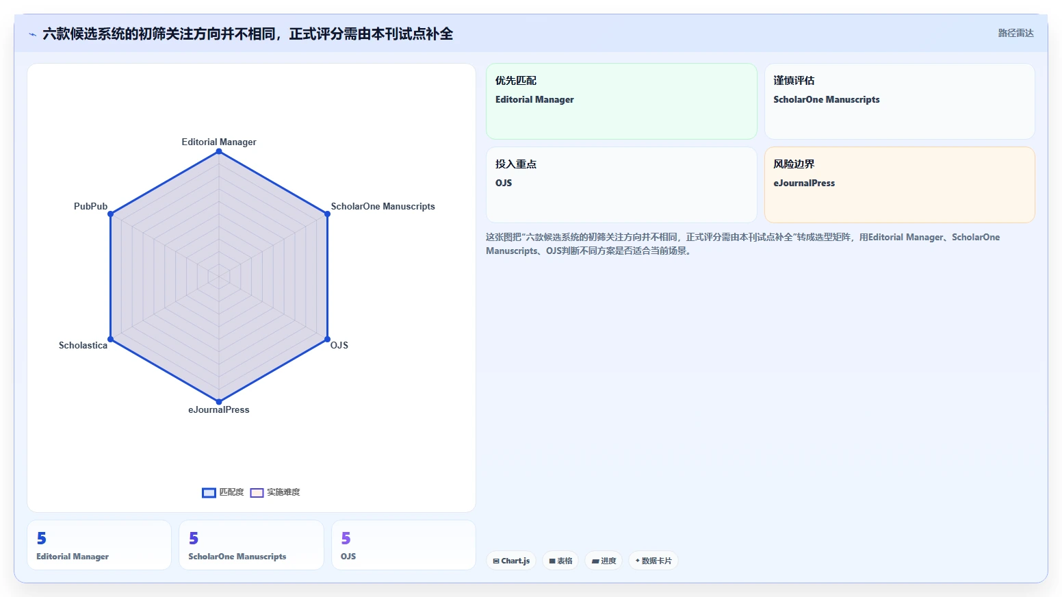Click the header title 六款候选系统的初筛关注方向
This screenshot has height=597, width=1062.
248,34
